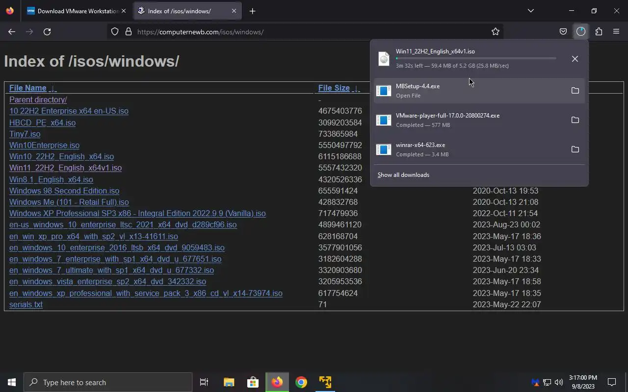The image size is (628, 392).
Task: Open the Parent directory link
Action: coord(38,99)
